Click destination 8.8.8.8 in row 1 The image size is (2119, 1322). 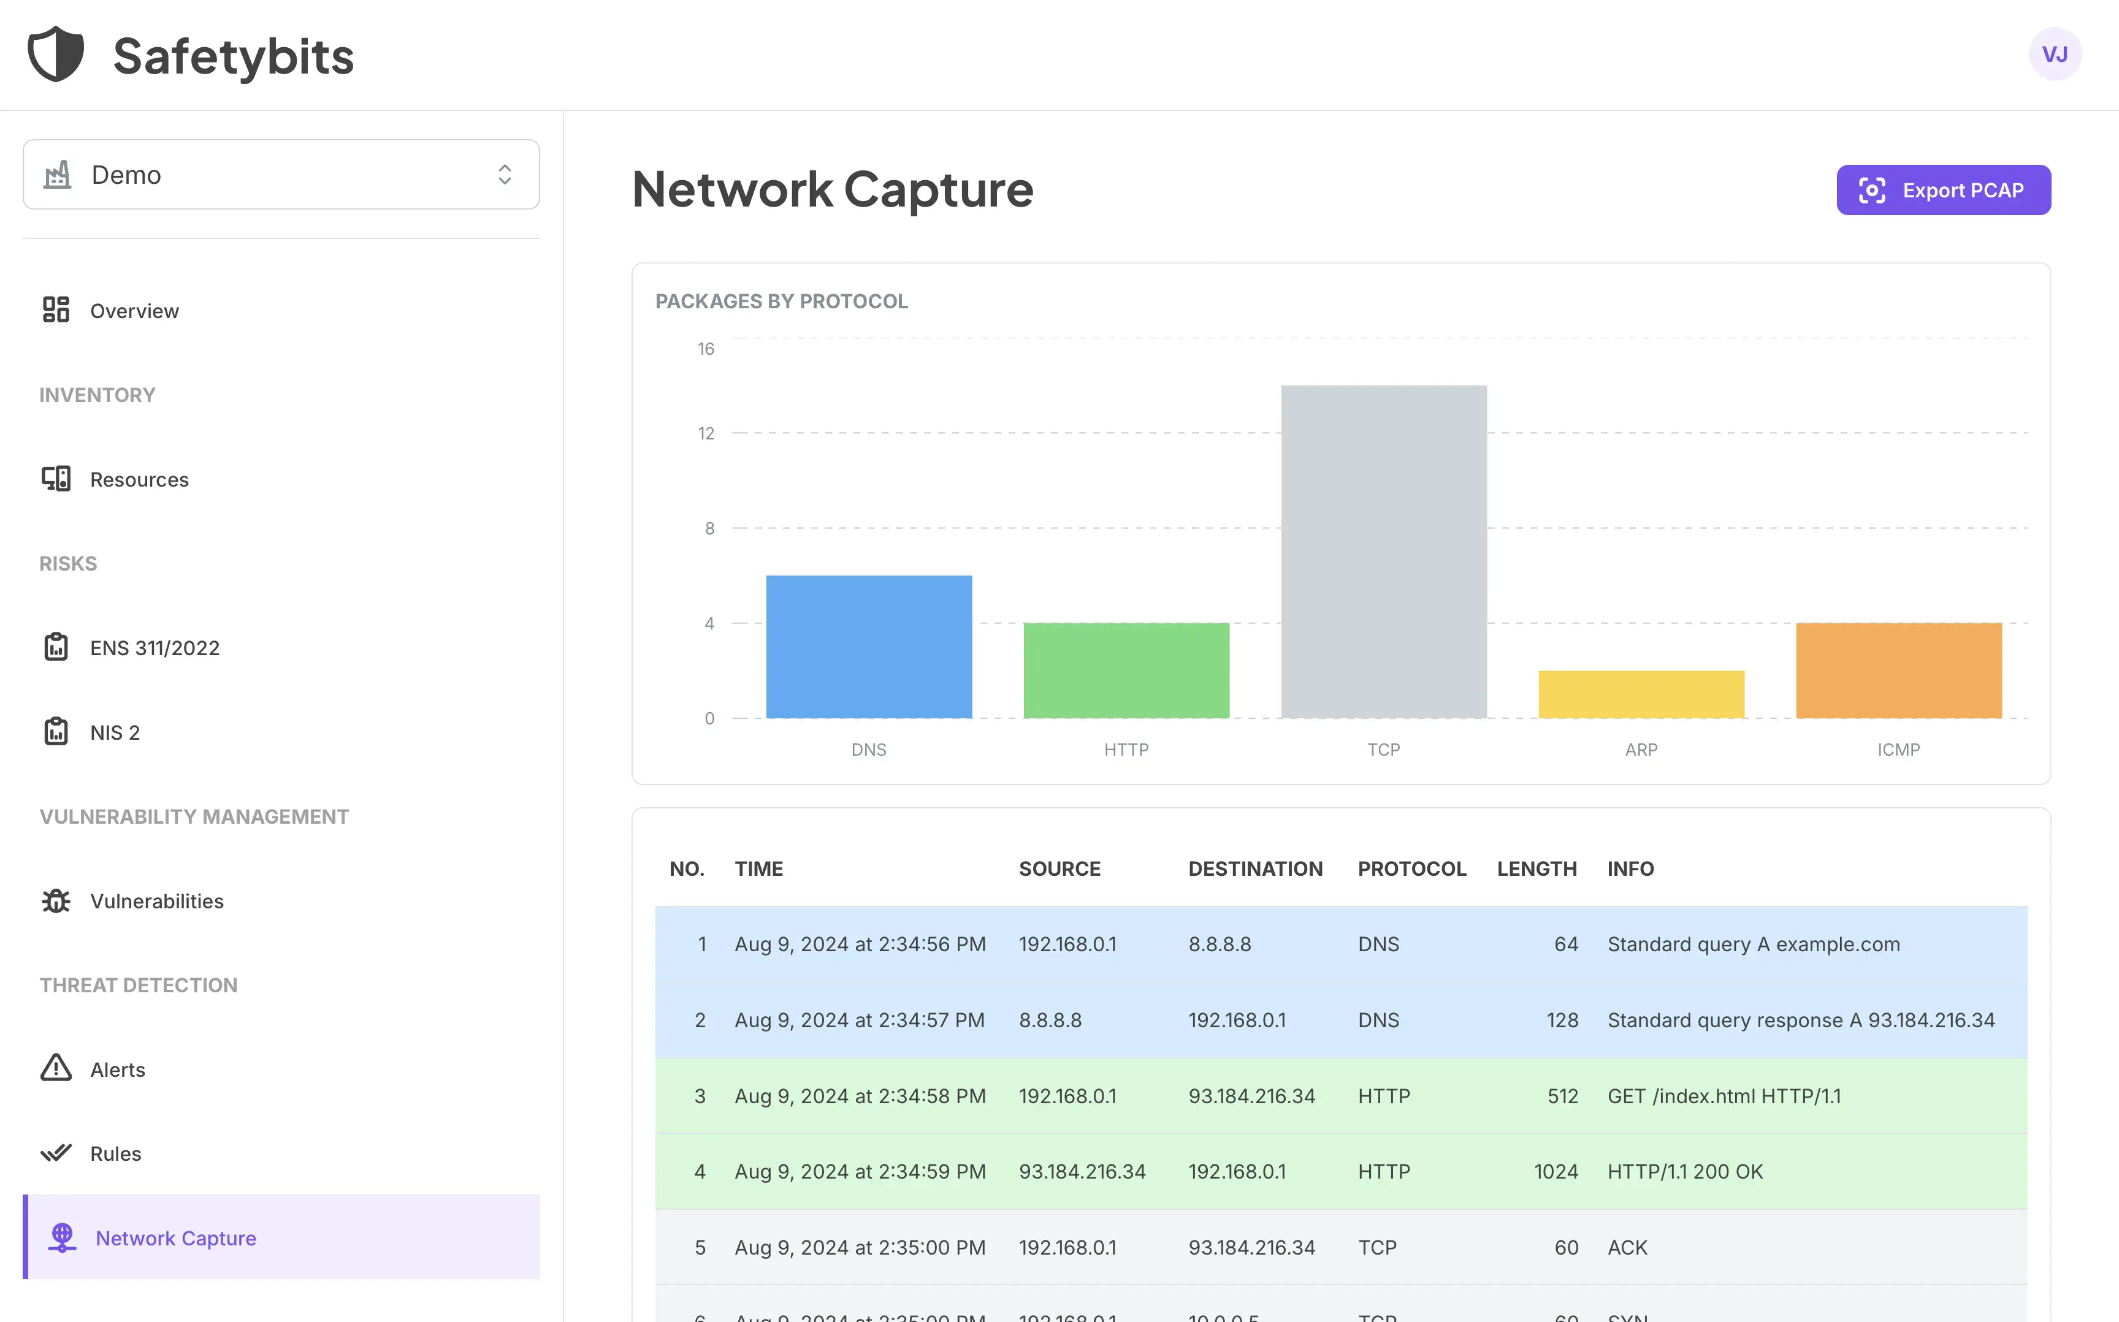[x=1219, y=945]
